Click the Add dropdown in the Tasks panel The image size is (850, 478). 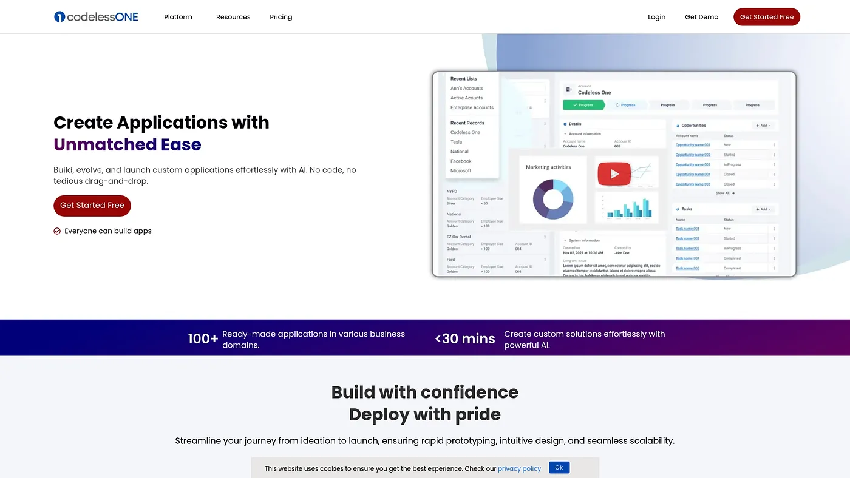point(763,209)
